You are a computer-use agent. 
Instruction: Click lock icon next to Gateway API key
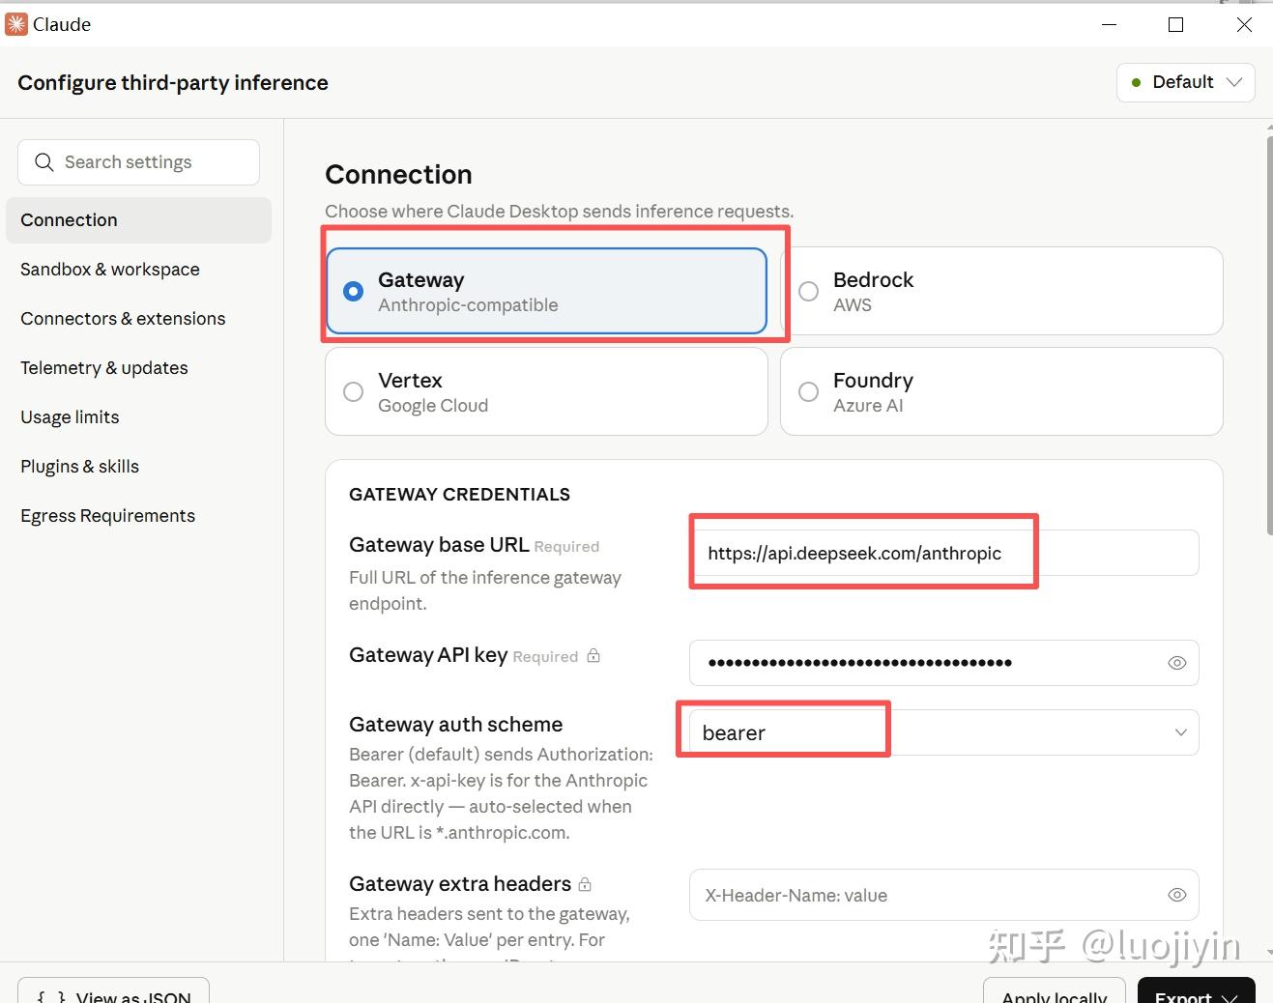coord(593,656)
